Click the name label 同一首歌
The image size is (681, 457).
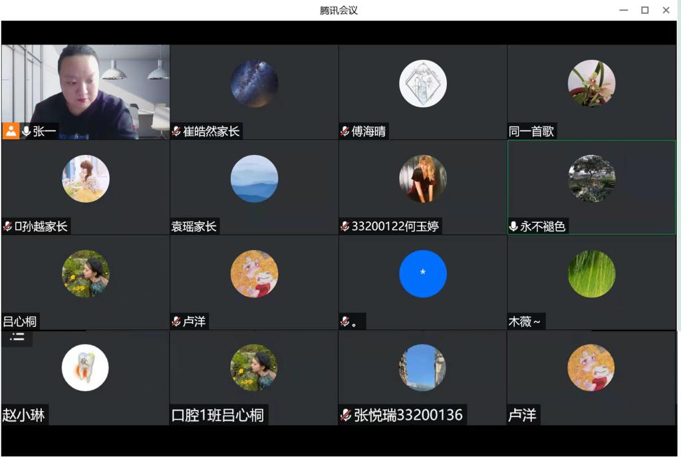pos(531,131)
